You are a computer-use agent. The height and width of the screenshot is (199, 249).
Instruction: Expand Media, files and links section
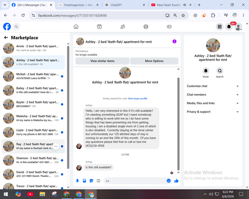(213, 103)
